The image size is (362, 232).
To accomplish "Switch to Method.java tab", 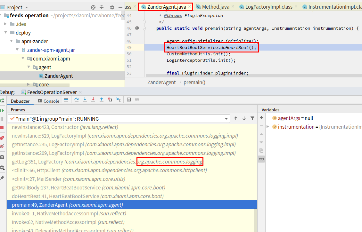I will 216,7.
